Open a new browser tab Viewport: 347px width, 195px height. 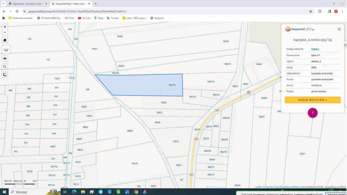(x=96, y=4)
